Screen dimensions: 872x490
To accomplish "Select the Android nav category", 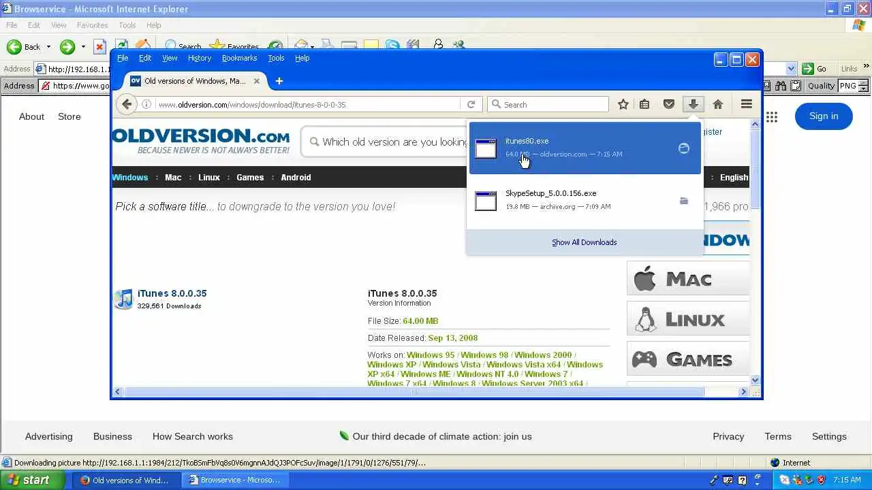I will pos(296,177).
